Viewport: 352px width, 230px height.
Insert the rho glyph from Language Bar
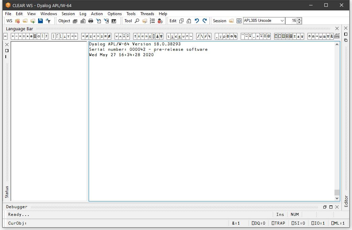tap(224, 36)
